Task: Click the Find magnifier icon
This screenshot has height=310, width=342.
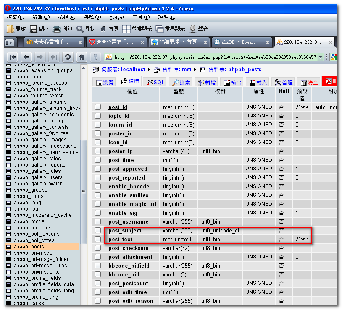Action: (80, 29)
